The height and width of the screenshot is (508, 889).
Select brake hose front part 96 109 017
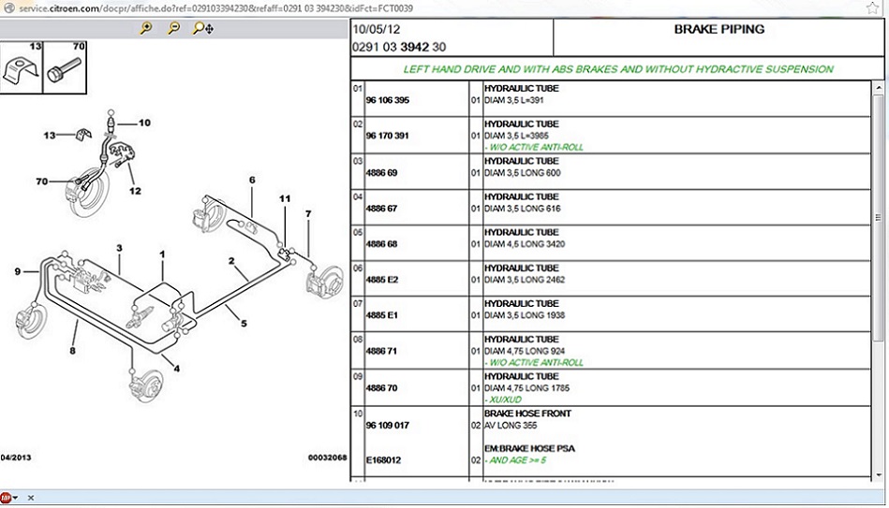pos(387,425)
